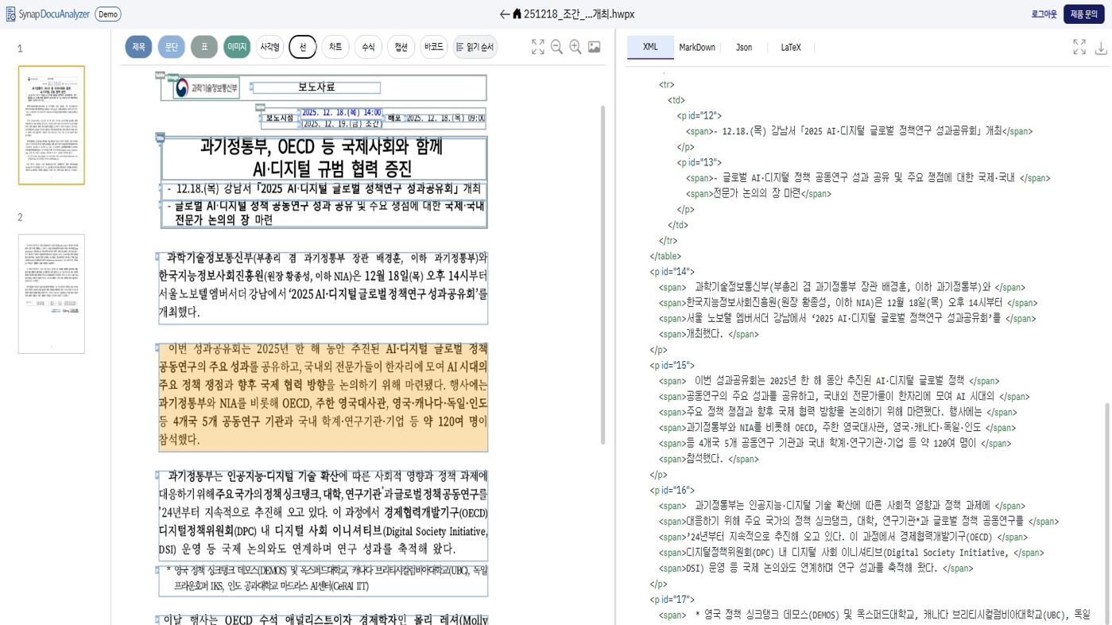Toggle the 바코드 barcode detection filter

pos(432,47)
